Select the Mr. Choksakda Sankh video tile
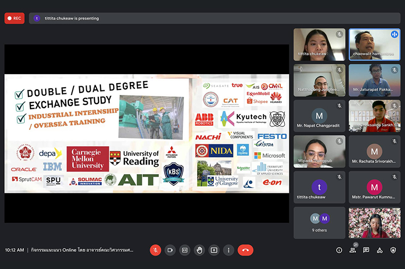The width and height of the screenshot is (405, 269). coord(375,116)
